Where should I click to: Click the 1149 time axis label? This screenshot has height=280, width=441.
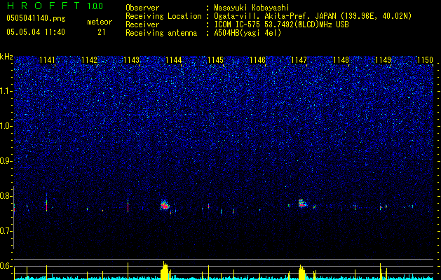383,60
